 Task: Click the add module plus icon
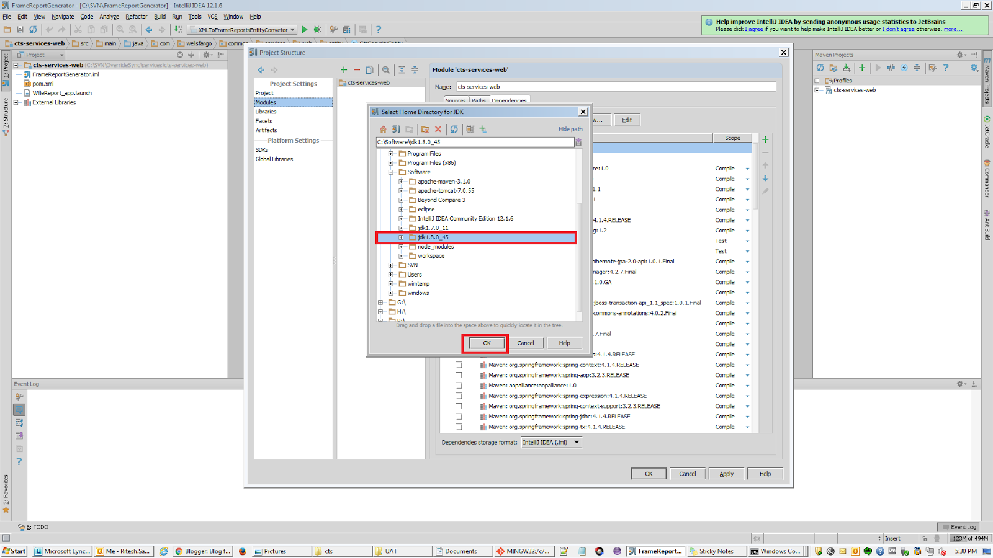coord(344,69)
